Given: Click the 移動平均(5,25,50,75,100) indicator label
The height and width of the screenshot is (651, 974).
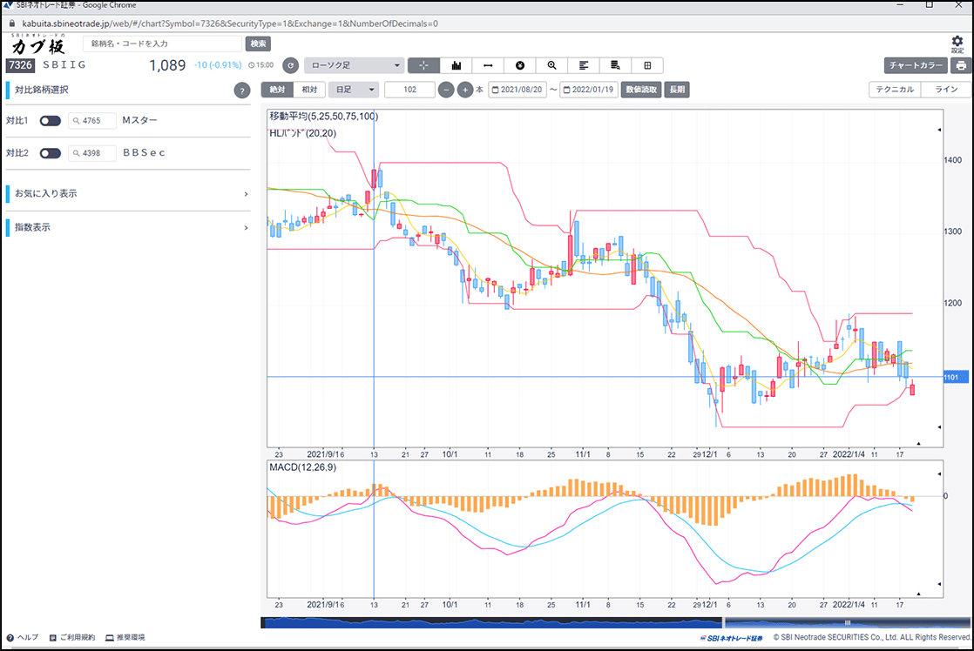Looking at the screenshot, I should [323, 116].
